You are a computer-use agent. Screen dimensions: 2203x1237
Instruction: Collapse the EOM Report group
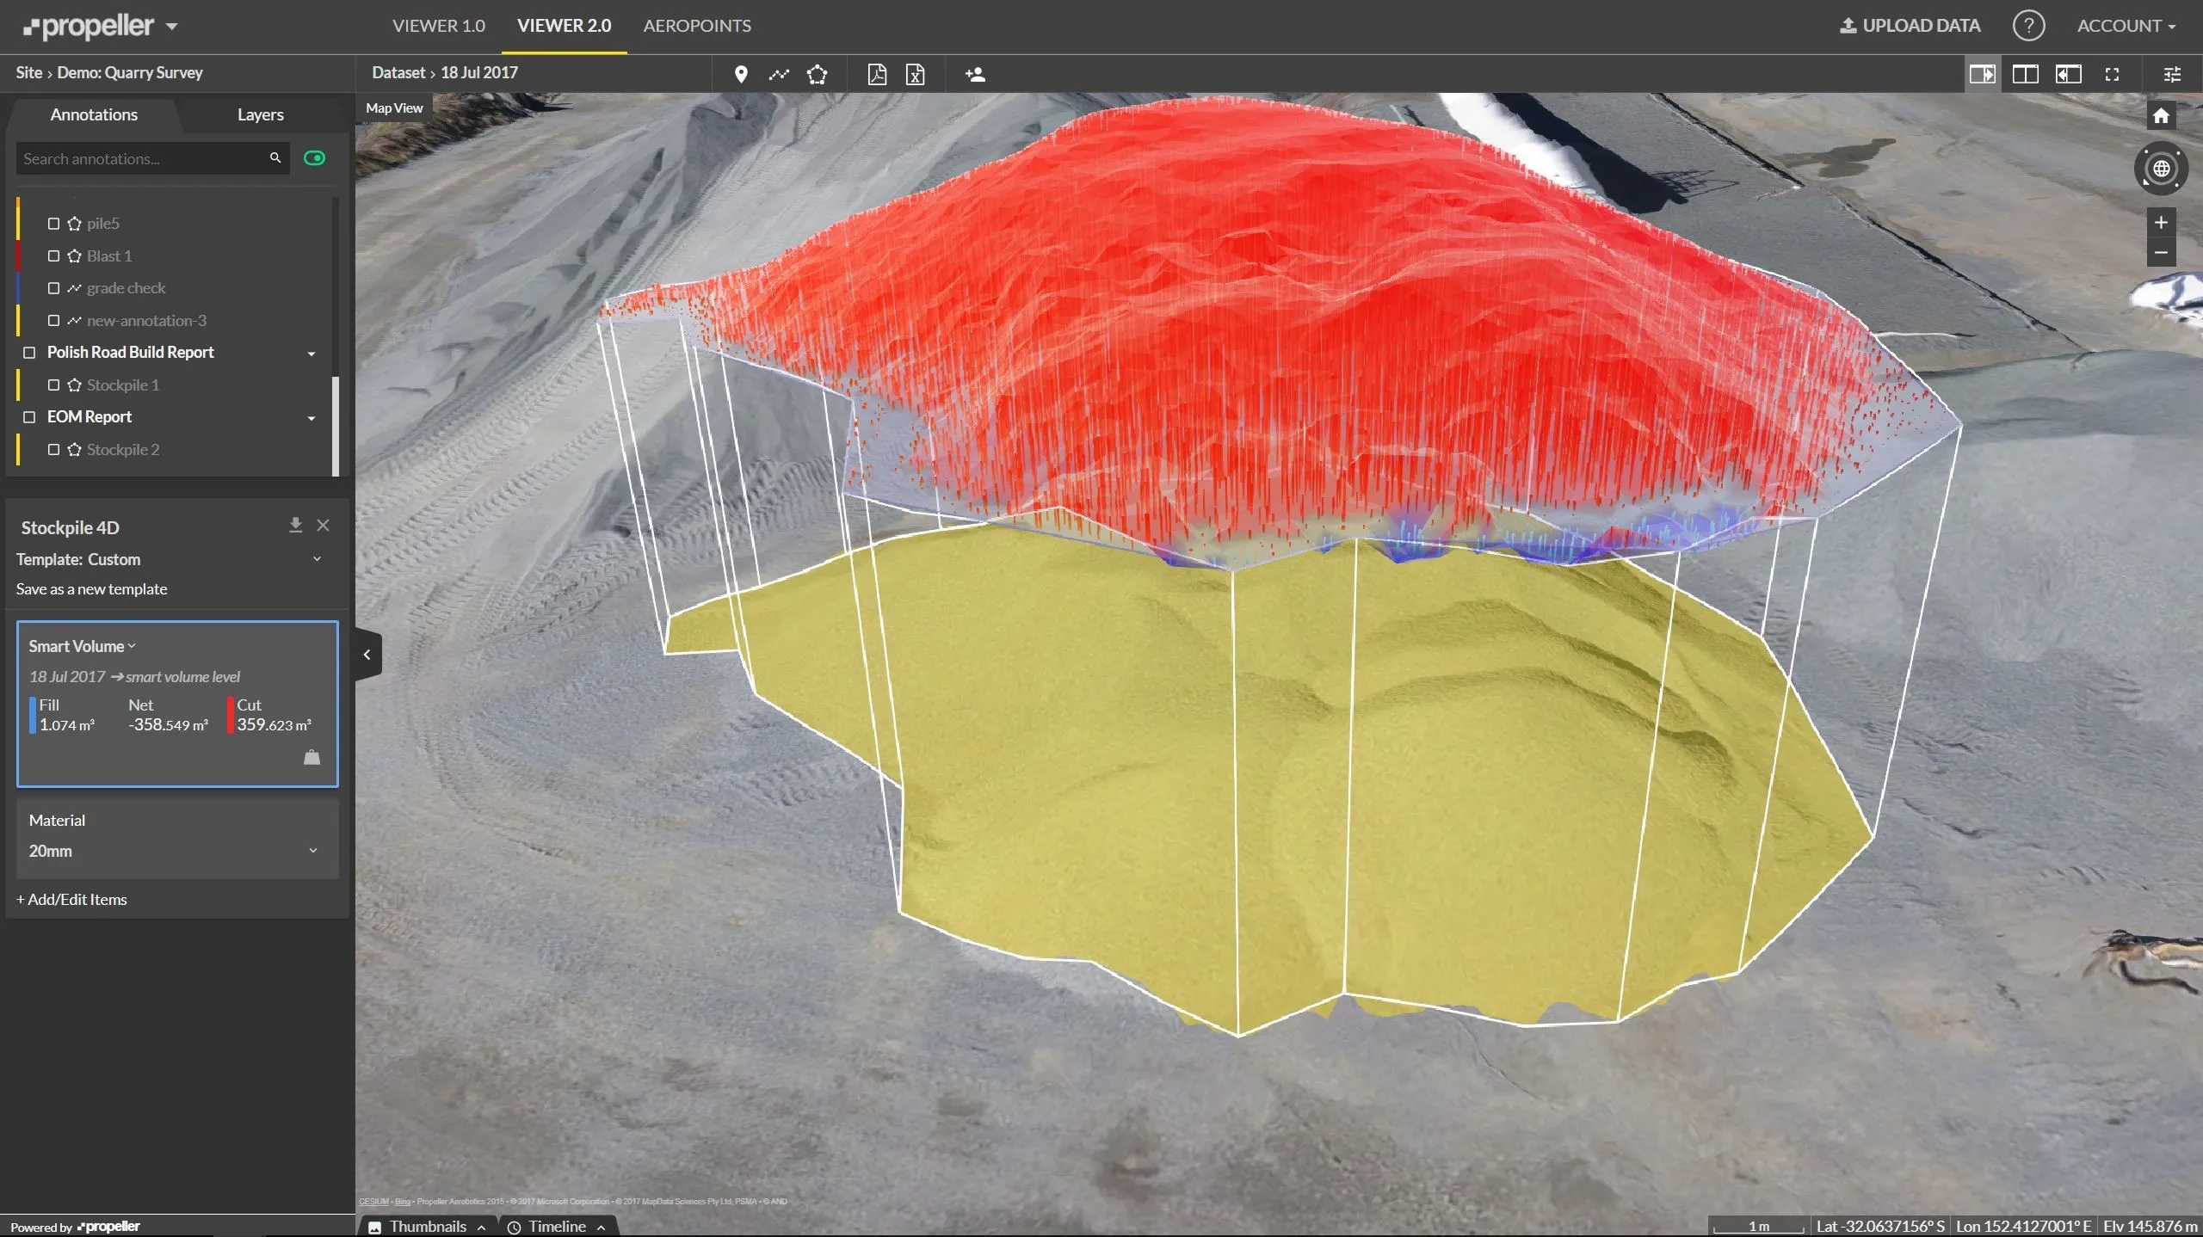pos(312,418)
